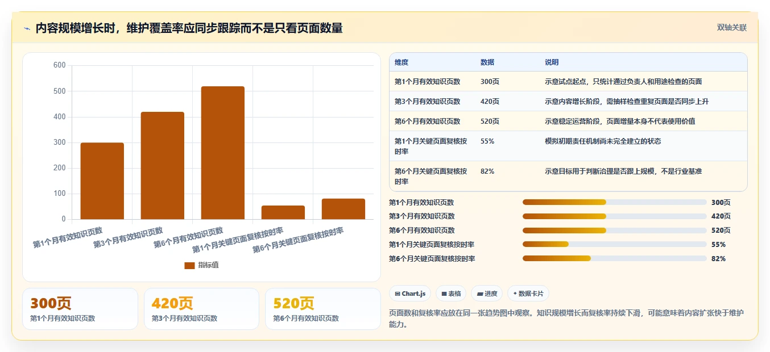Viewport: 770px width, 352px height.
Task: Click the chart bar for 第1个月有效知识页数
Action: [x=102, y=181]
